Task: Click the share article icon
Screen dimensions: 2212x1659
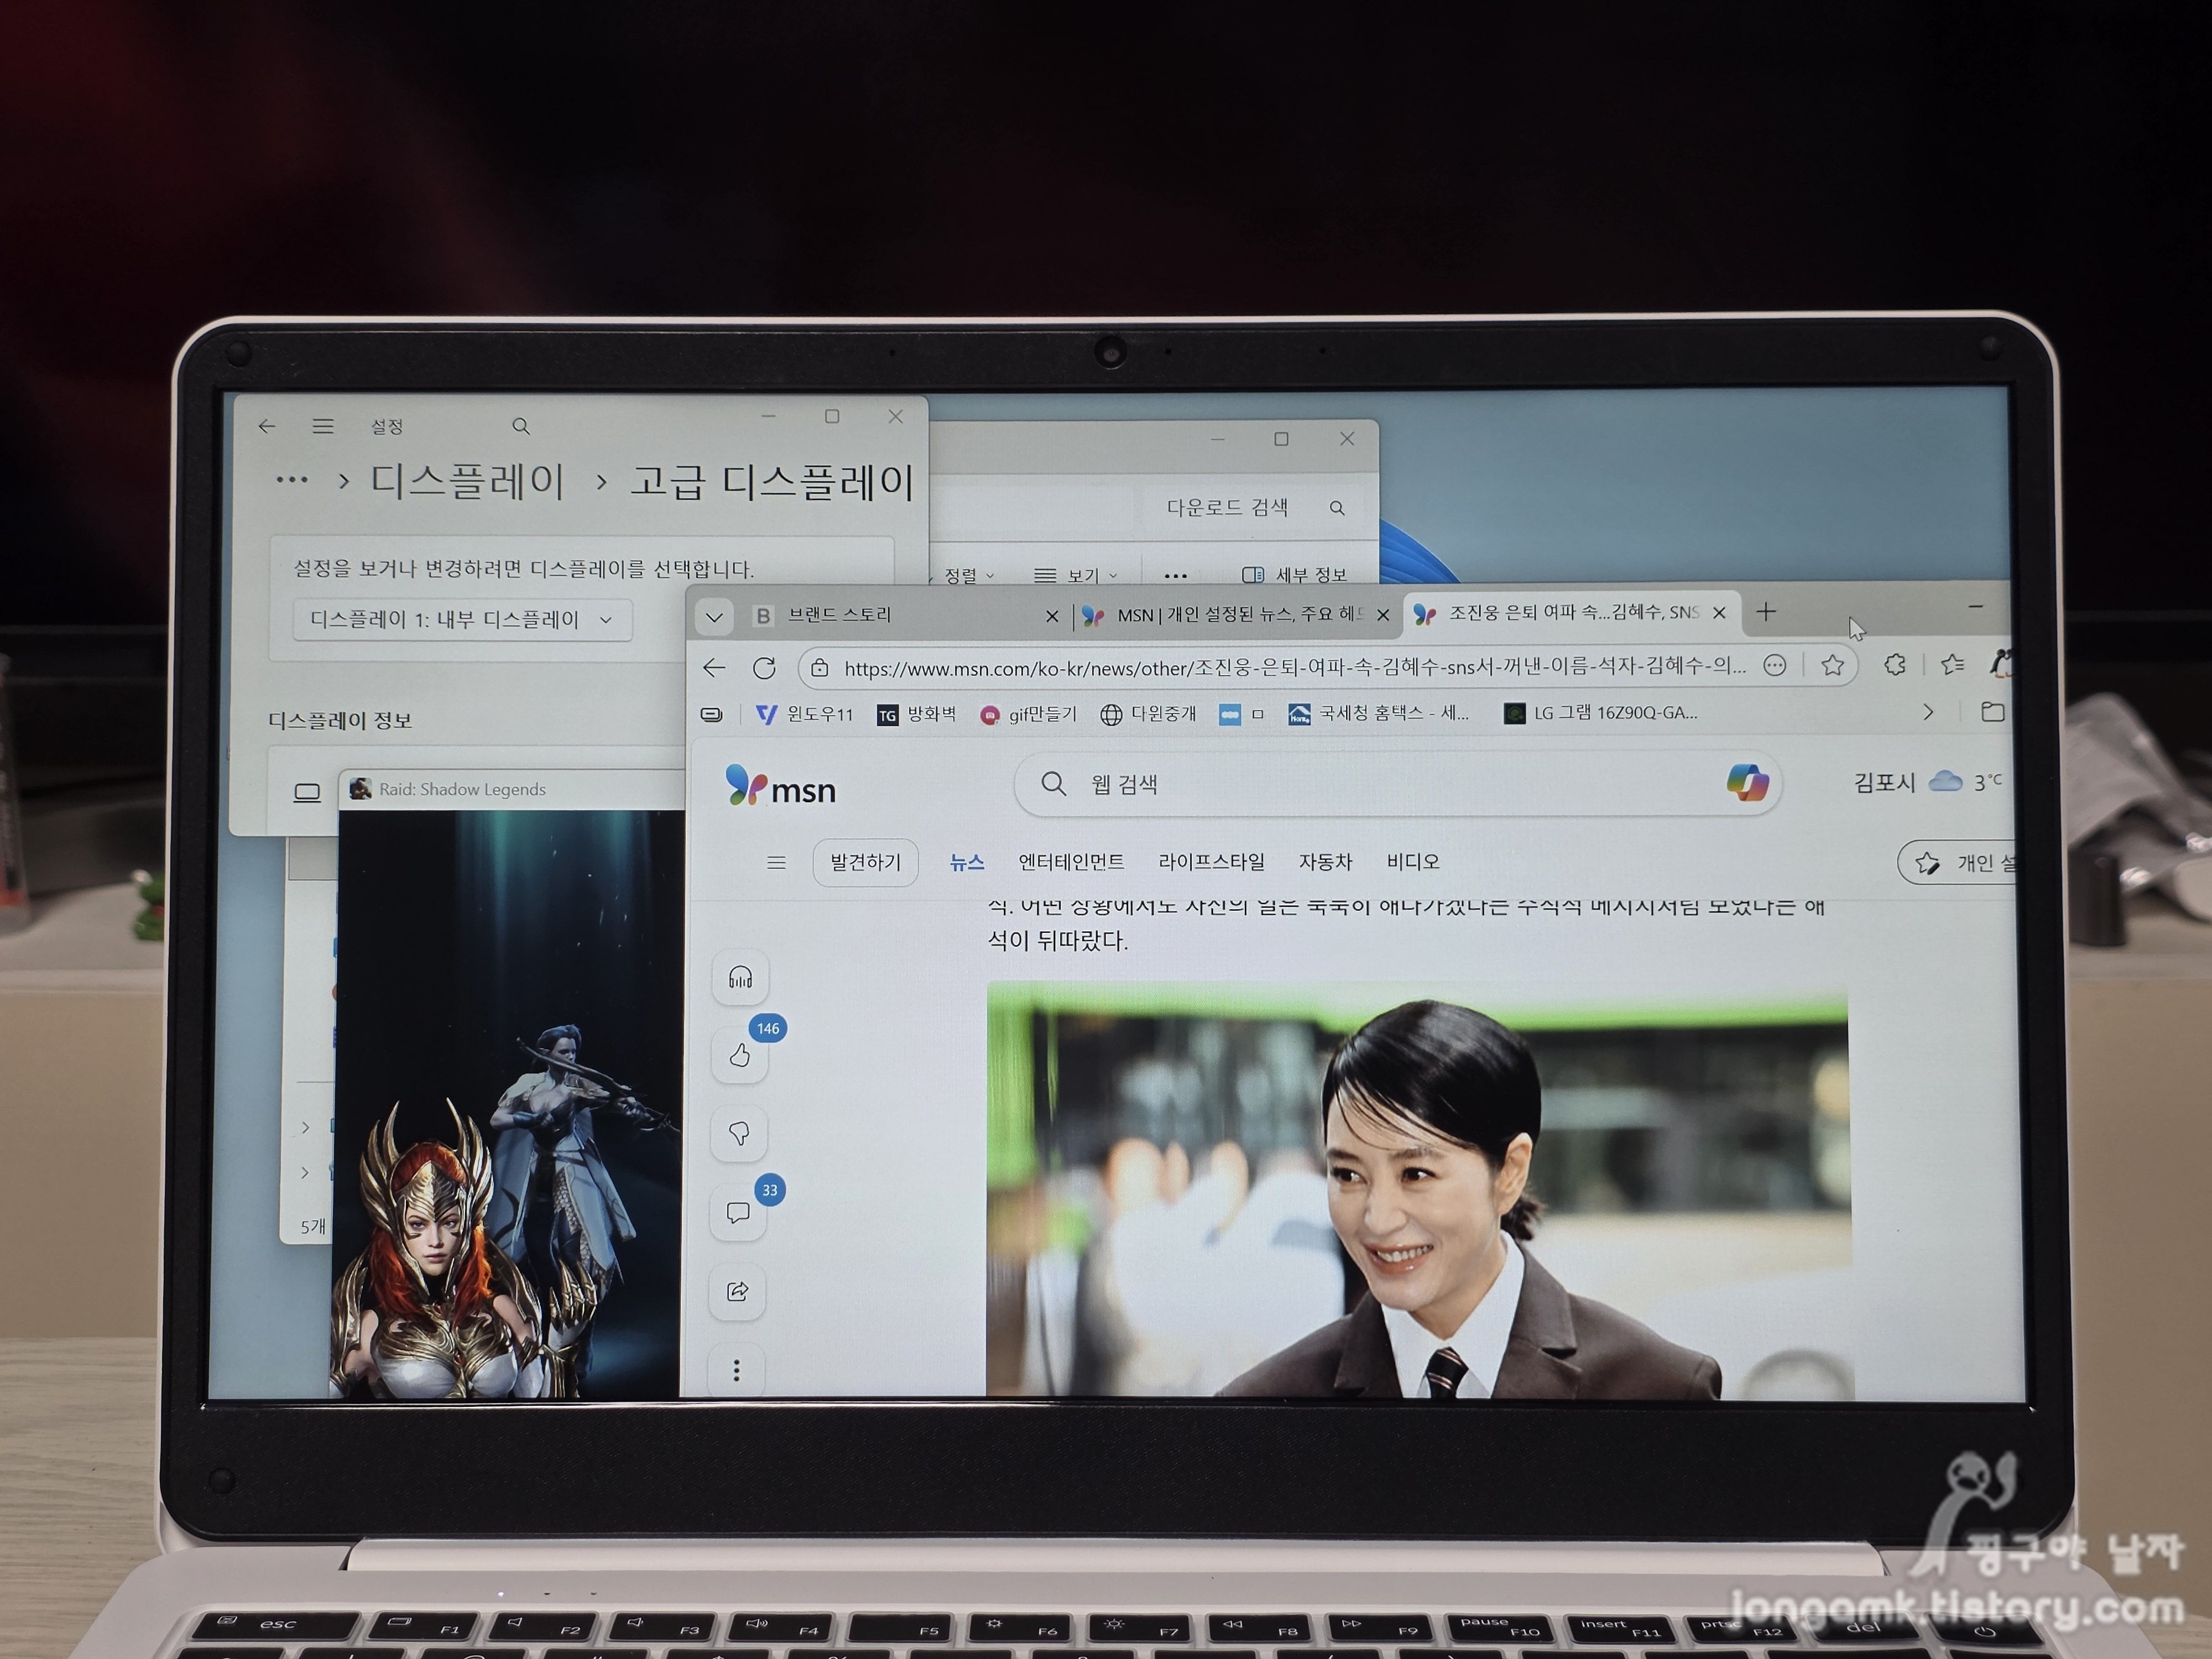Action: point(738,1291)
